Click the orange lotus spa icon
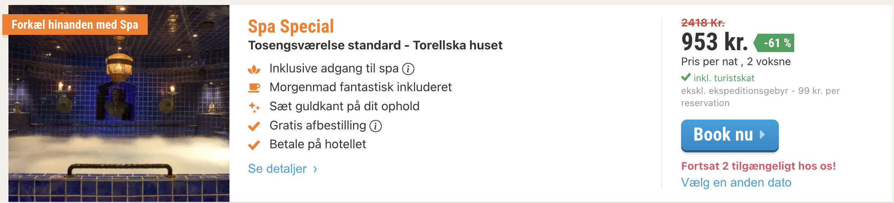 coord(254,69)
